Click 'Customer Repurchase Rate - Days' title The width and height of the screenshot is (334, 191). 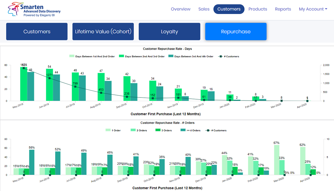(167, 49)
